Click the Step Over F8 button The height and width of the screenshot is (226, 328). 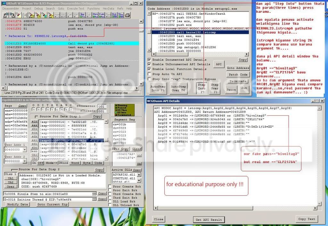click(215, 88)
